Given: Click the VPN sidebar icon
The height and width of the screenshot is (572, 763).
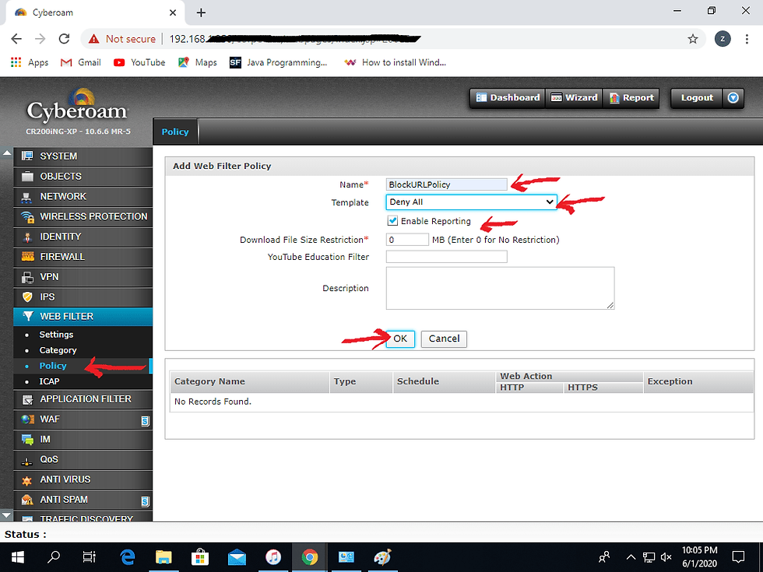Looking at the screenshot, I should (x=27, y=277).
